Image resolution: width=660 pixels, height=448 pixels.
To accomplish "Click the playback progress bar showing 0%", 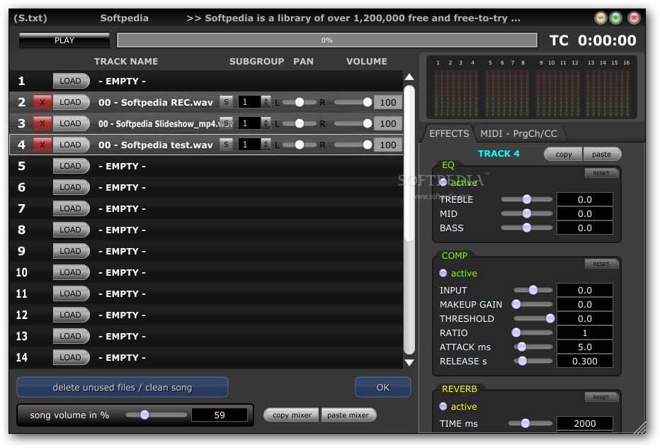I will pos(327,40).
